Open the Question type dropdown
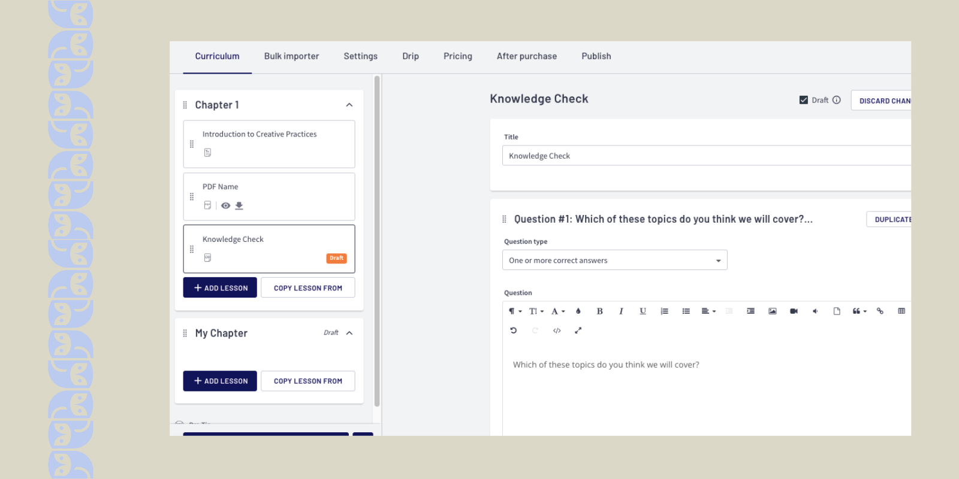The height and width of the screenshot is (479, 959). 614,260
